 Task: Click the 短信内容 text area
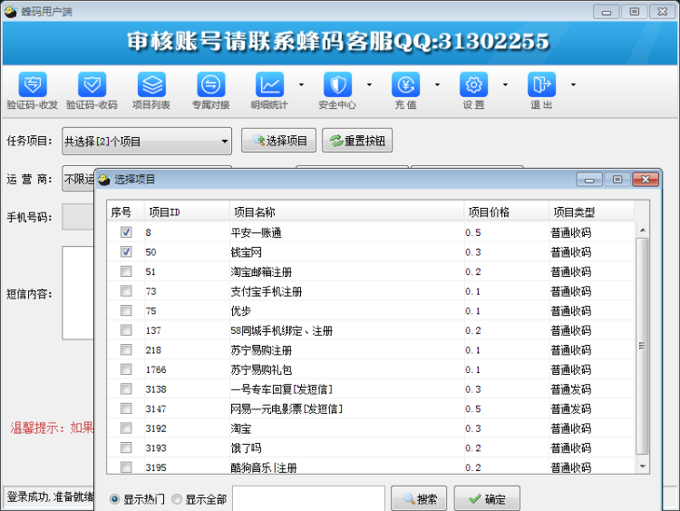78,292
